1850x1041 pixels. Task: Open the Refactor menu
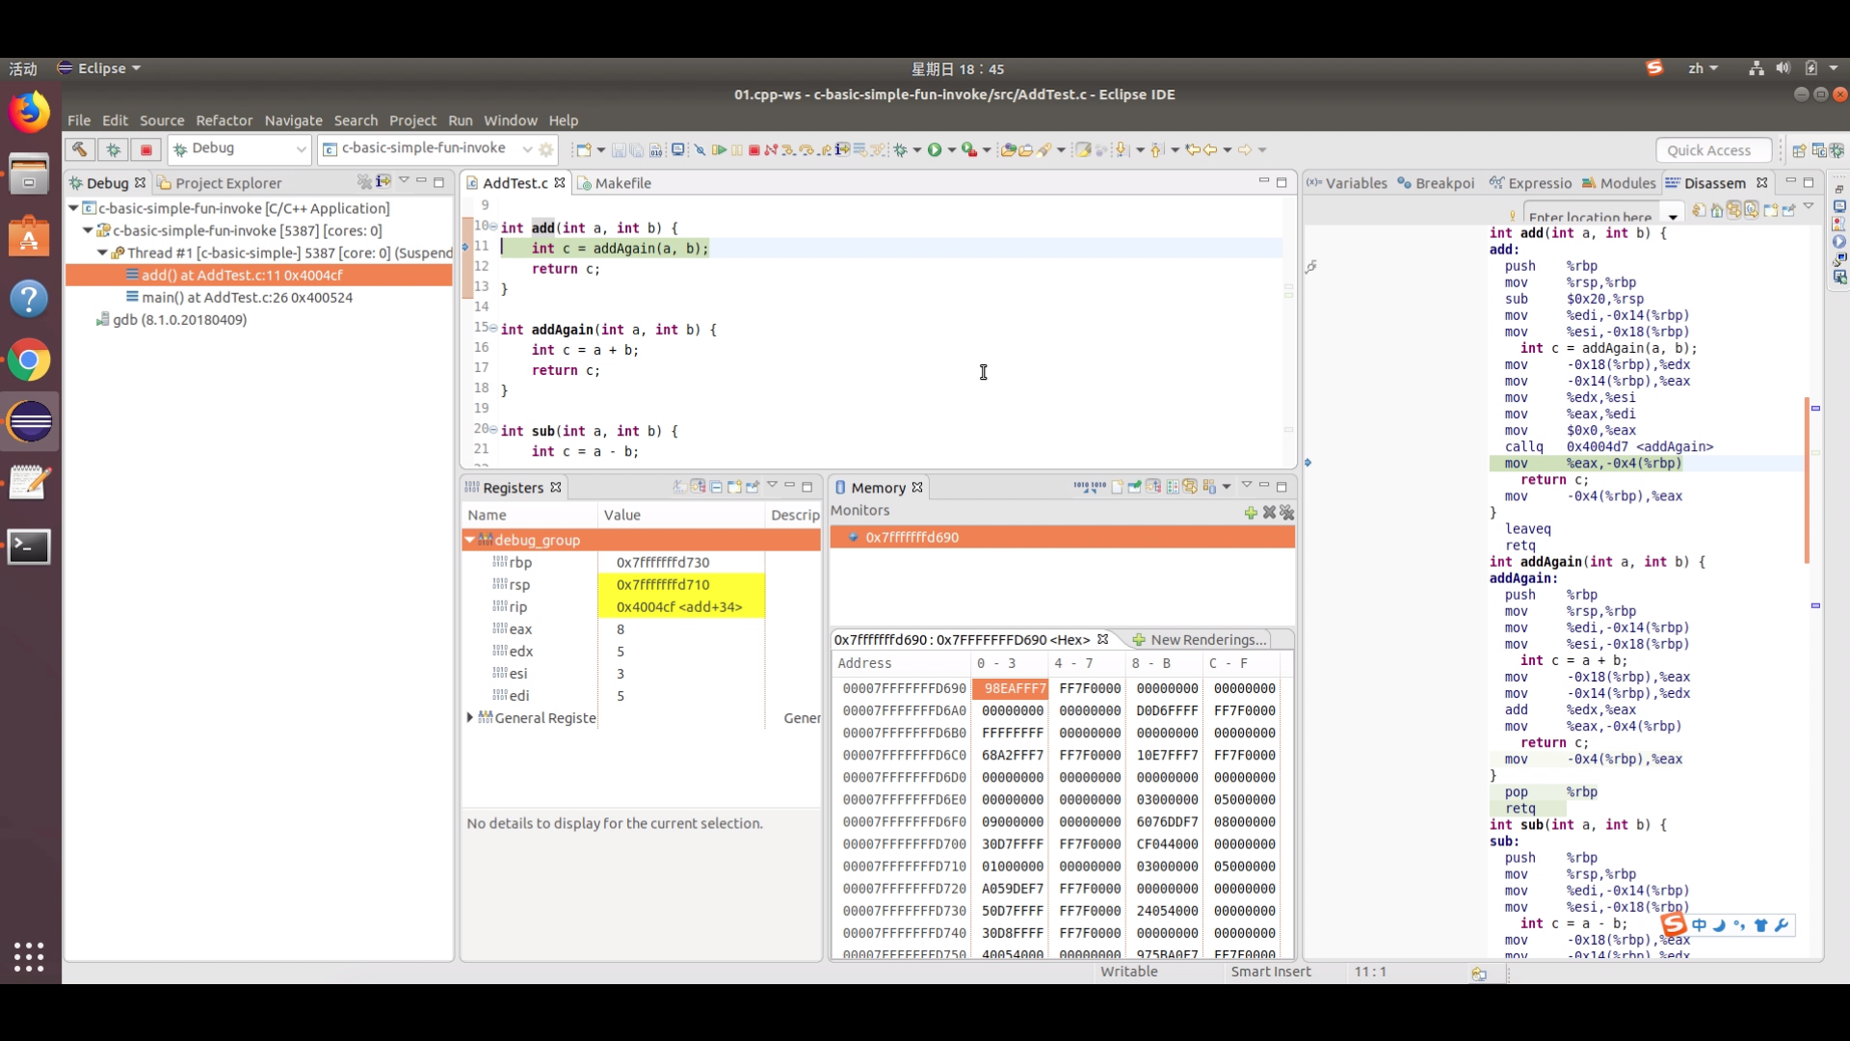point(224,120)
